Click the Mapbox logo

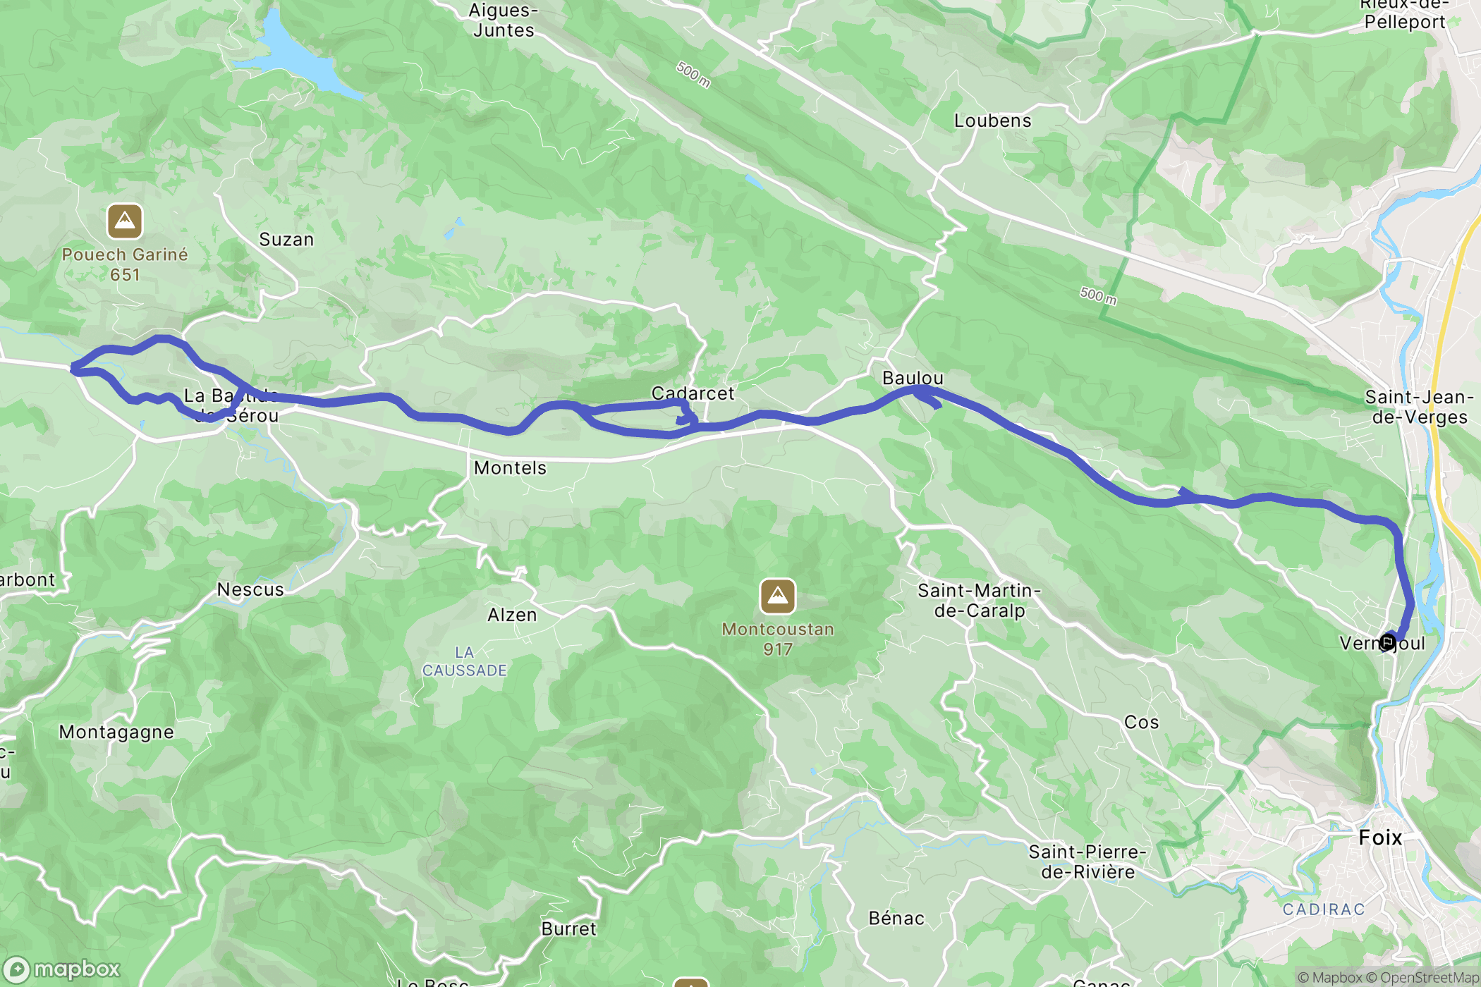(x=62, y=970)
